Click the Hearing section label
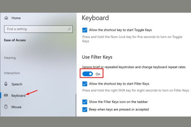191x127 pixels. coord(10,58)
